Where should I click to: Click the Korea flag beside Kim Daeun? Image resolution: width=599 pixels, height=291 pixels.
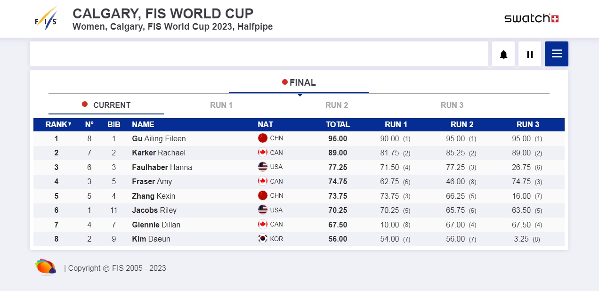tap(263, 239)
